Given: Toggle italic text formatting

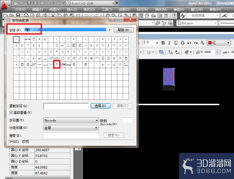Looking at the screenshot, I should tap(169, 43).
